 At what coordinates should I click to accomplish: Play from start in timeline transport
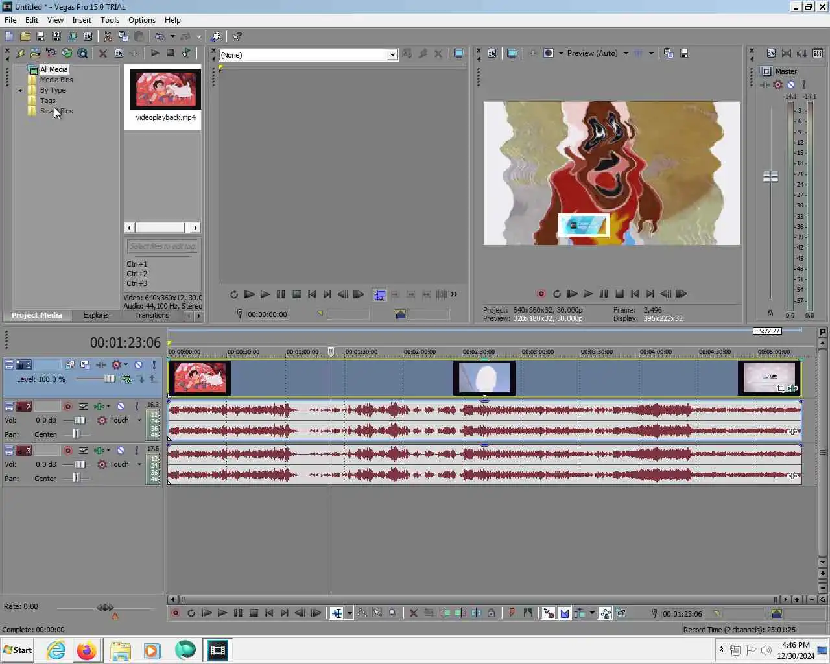(x=207, y=613)
